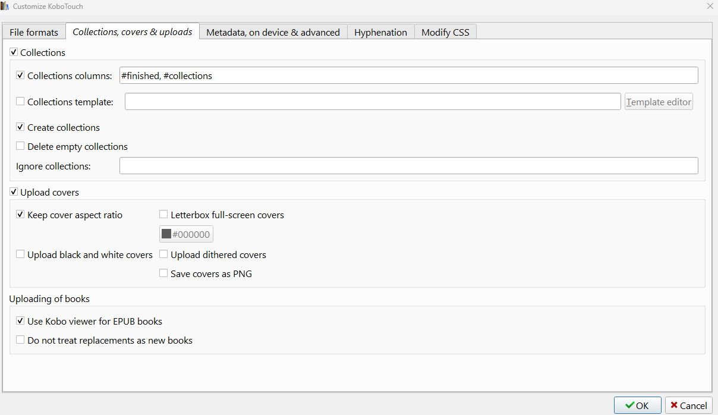
Task: Turn on Upload dithered covers
Action: (163, 254)
